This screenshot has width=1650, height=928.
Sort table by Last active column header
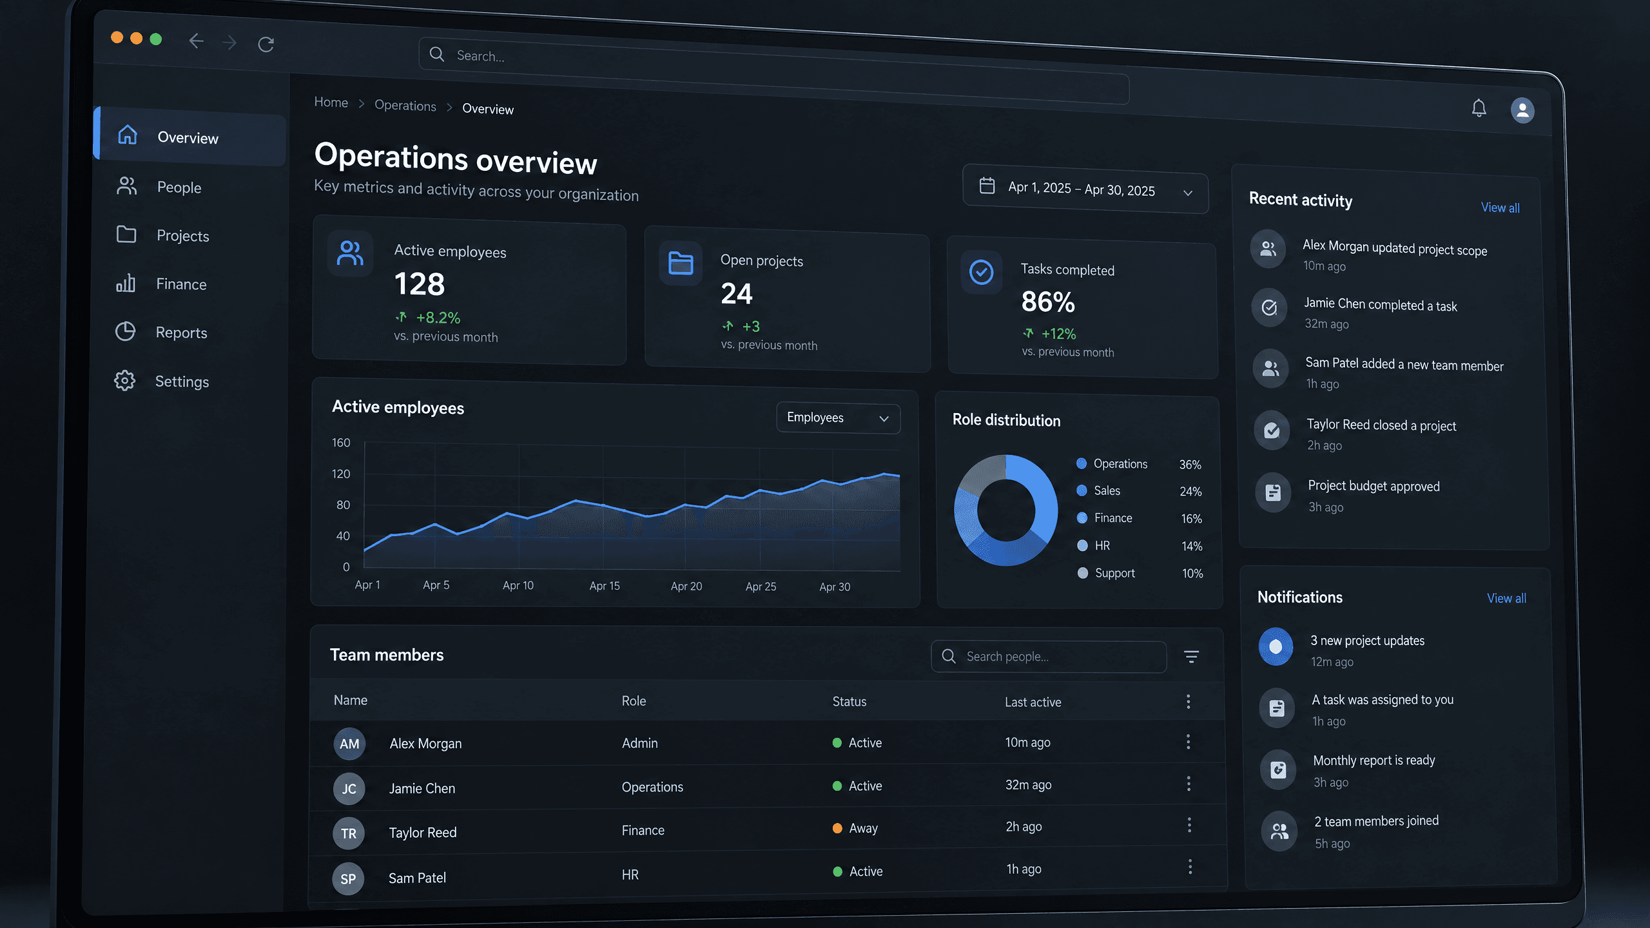(1033, 702)
